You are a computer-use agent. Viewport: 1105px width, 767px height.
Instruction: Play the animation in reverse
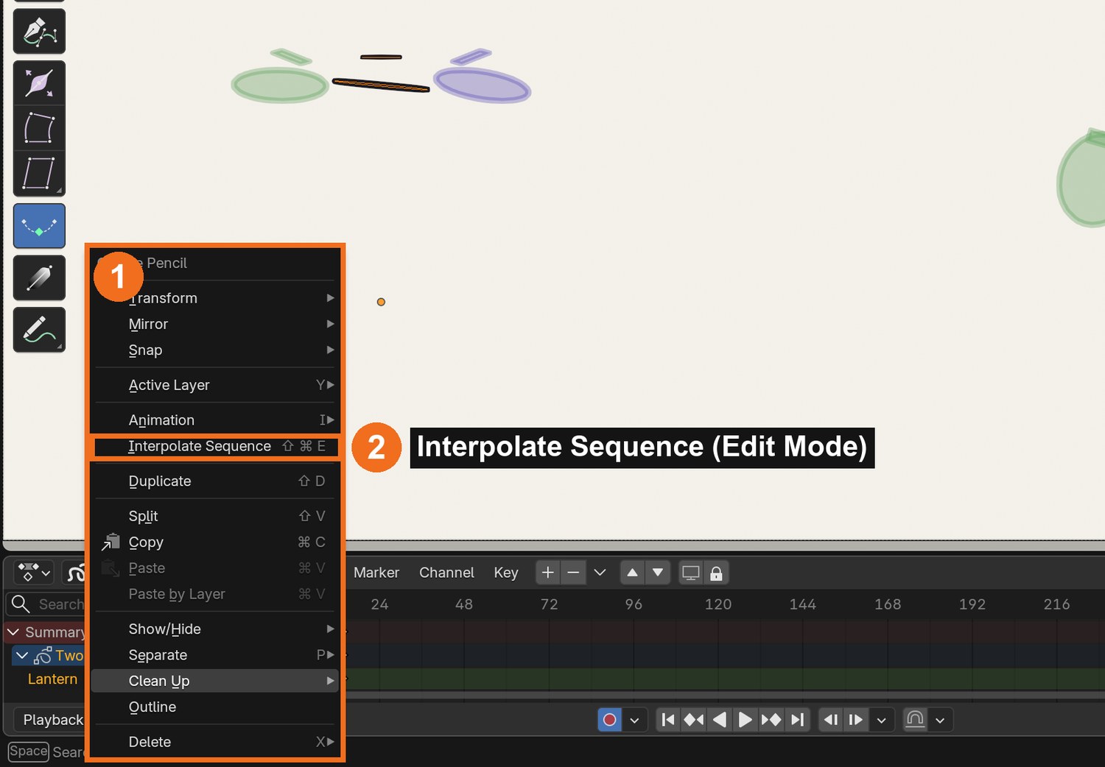(720, 719)
